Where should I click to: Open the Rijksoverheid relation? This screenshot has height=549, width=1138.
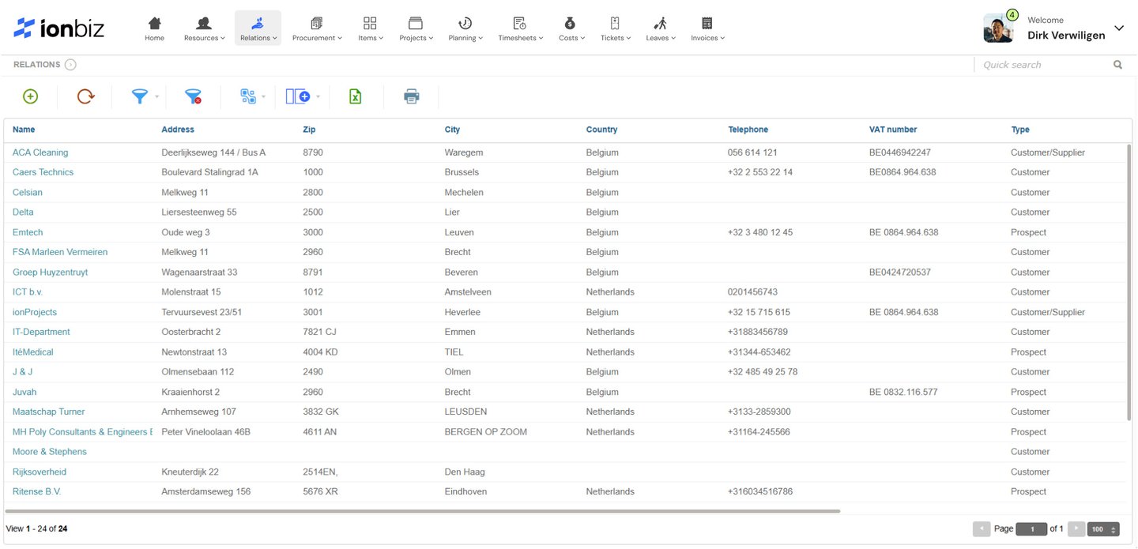tap(40, 472)
